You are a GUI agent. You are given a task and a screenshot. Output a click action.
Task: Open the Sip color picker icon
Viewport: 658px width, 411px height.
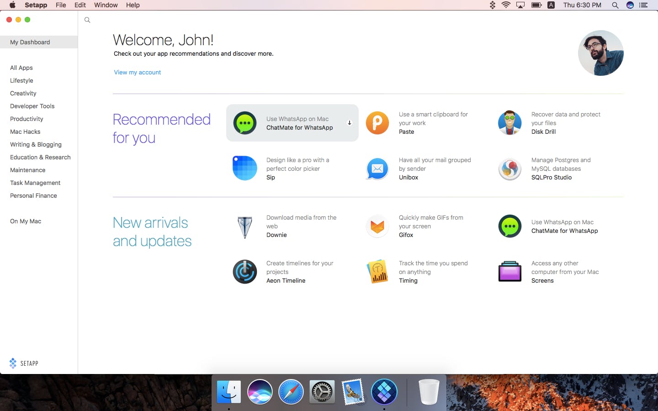(245, 169)
